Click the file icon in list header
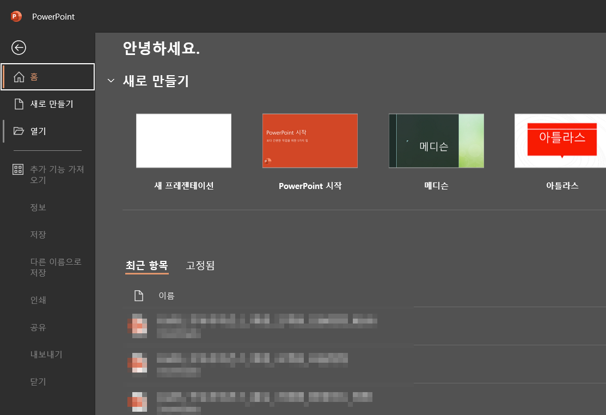The image size is (606, 415). (x=139, y=296)
